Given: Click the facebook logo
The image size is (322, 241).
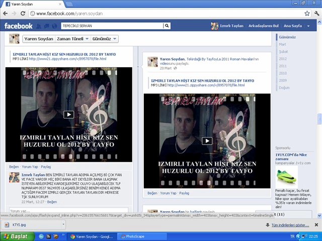Looking at the screenshot, I should click(18, 26).
